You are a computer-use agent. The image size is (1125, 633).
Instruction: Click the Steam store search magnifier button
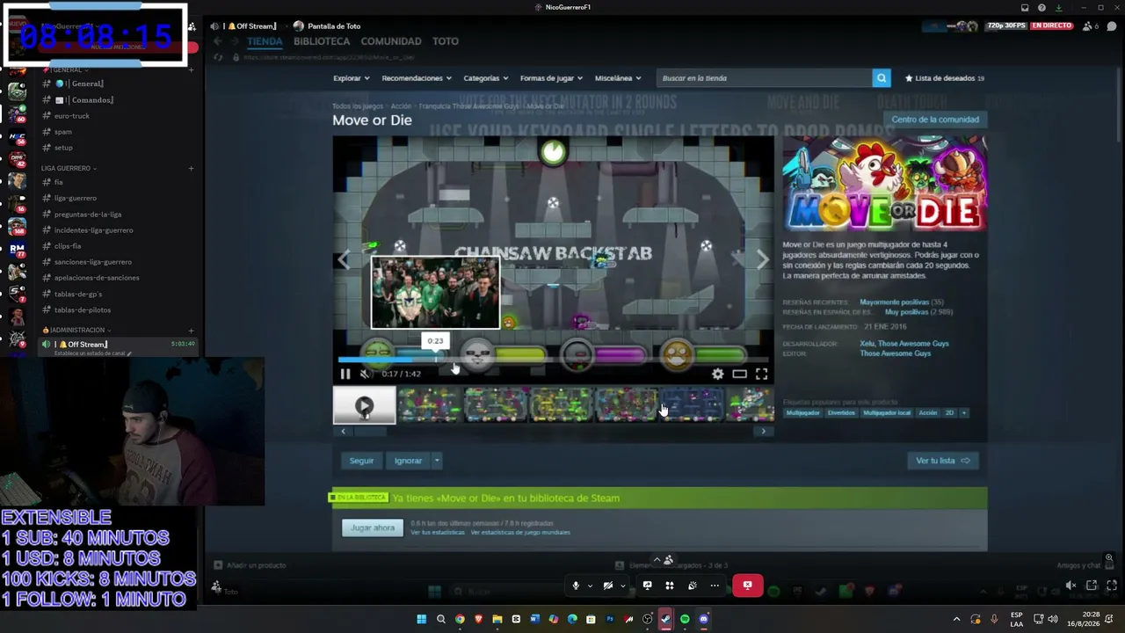[881, 78]
